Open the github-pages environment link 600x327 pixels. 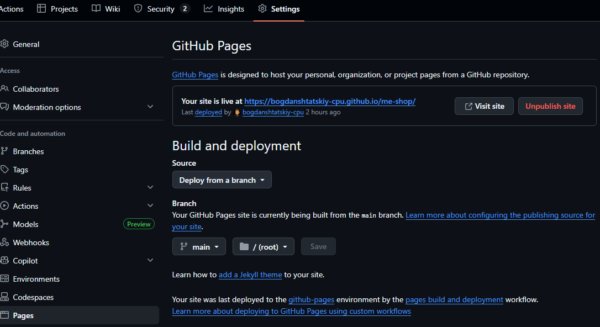311,300
